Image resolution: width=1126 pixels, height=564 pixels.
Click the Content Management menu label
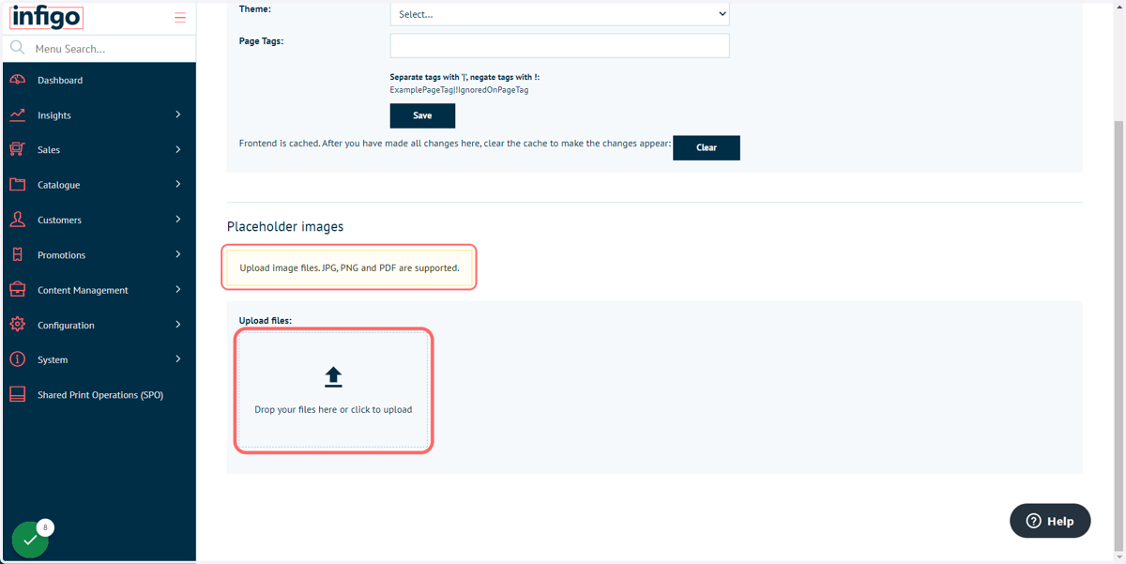(83, 290)
